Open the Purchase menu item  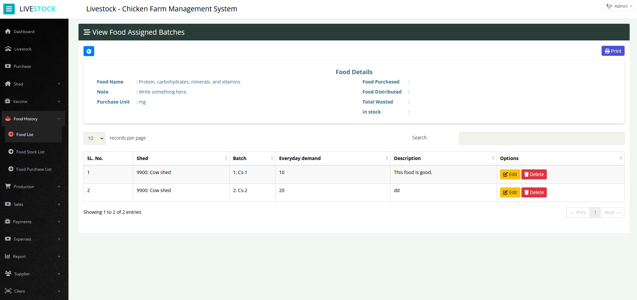coord(22,66)
